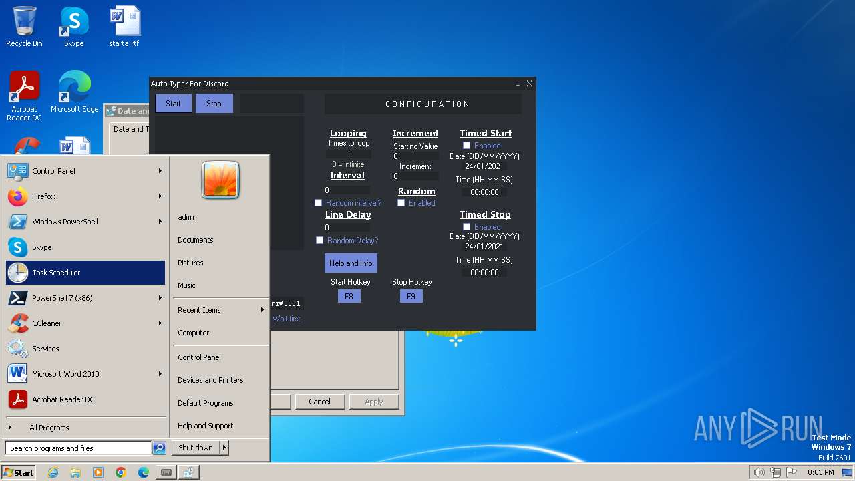Click the Interval value input field
855x481 pixels.
coord(347,190)
